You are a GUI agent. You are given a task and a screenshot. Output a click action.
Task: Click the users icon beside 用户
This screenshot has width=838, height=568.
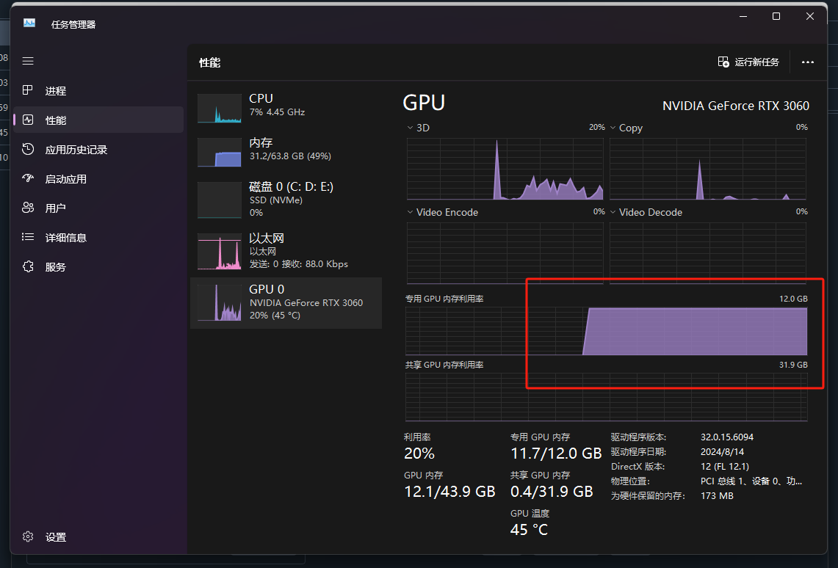coord(28,208)
